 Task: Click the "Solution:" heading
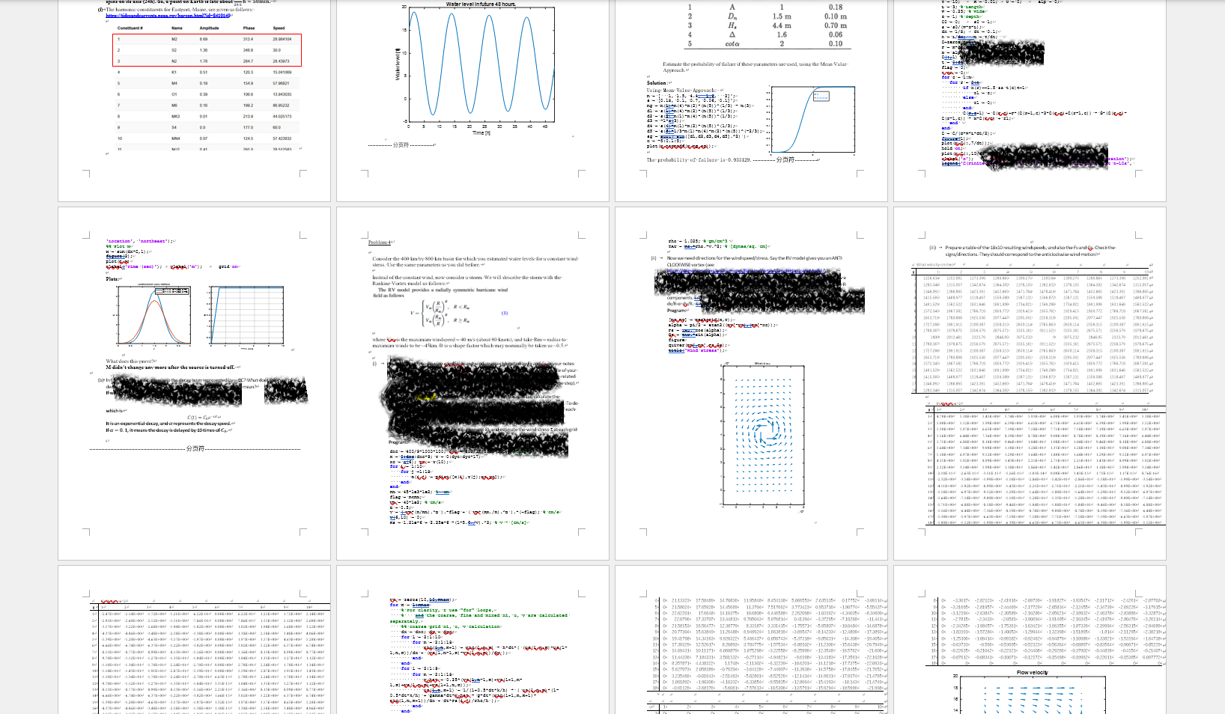(657, 83)
